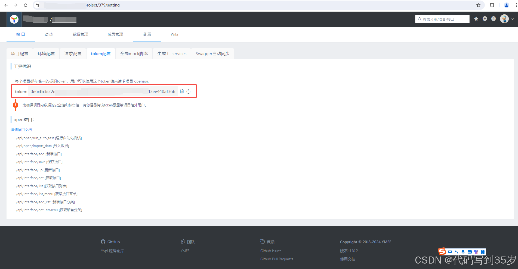
Task: Open Sogou soft keyboard icon
Action: click(470, 252)
